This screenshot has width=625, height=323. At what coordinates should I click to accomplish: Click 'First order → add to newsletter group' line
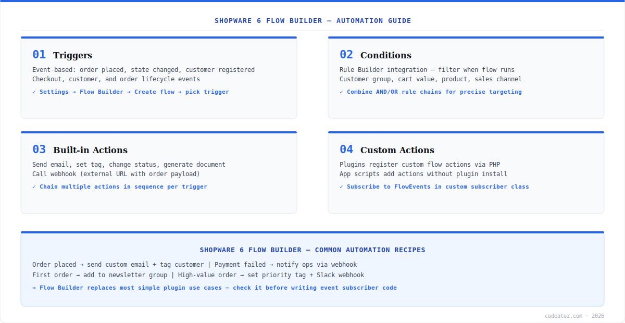(x=198, y=275)
